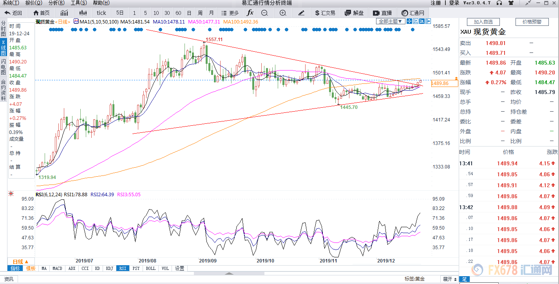Viewport: 559px width, 284px height.
Task: Open customer service headphones icon
Action: point(499,3)
